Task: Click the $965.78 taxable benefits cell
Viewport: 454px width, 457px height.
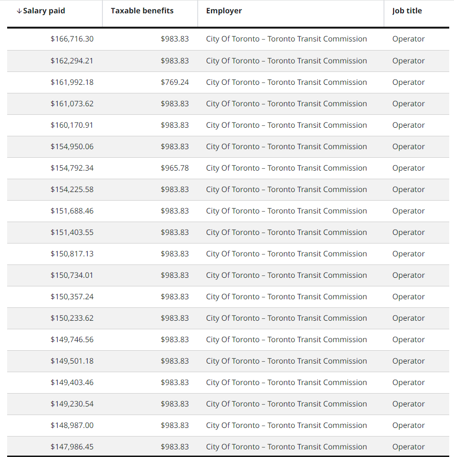Action: pyautogui.click(x=174, y=168)
